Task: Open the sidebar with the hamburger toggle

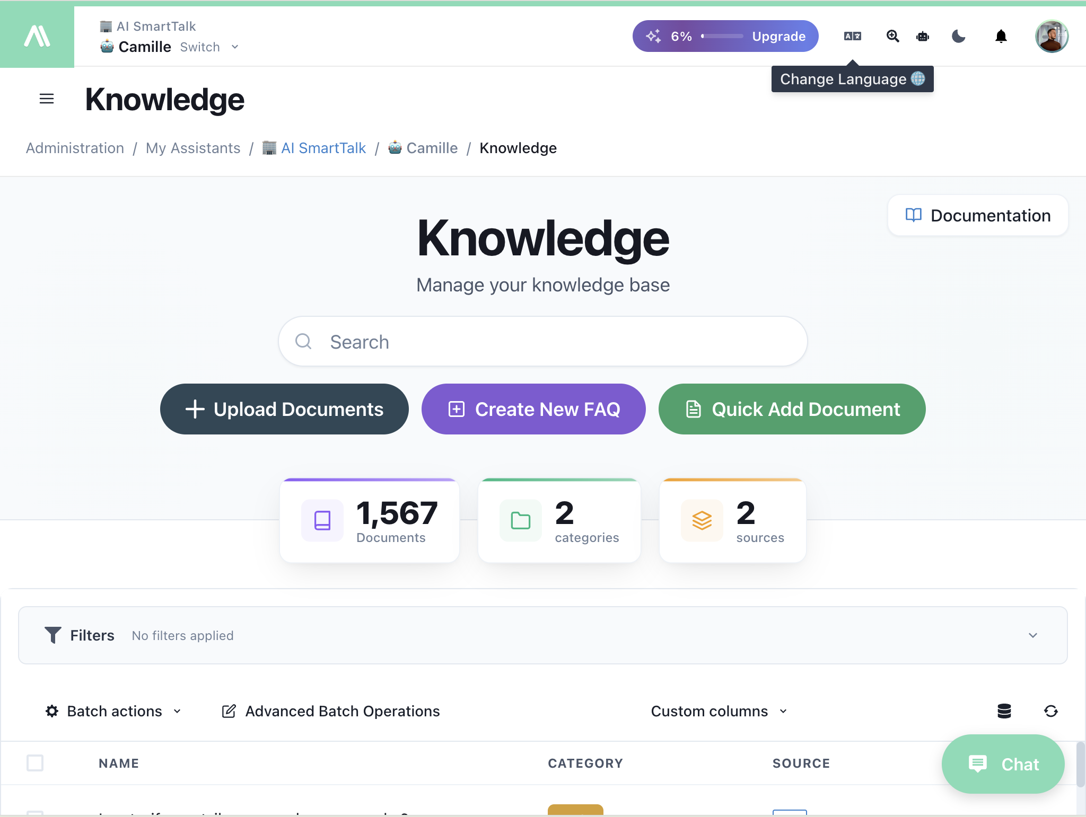Action: (x=47, y=99)
